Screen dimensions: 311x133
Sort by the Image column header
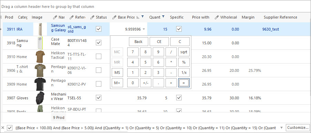pyautogui.click(x=37, y=18)
